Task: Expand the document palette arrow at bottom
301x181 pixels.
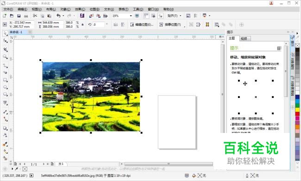Action: click(13, 169)
